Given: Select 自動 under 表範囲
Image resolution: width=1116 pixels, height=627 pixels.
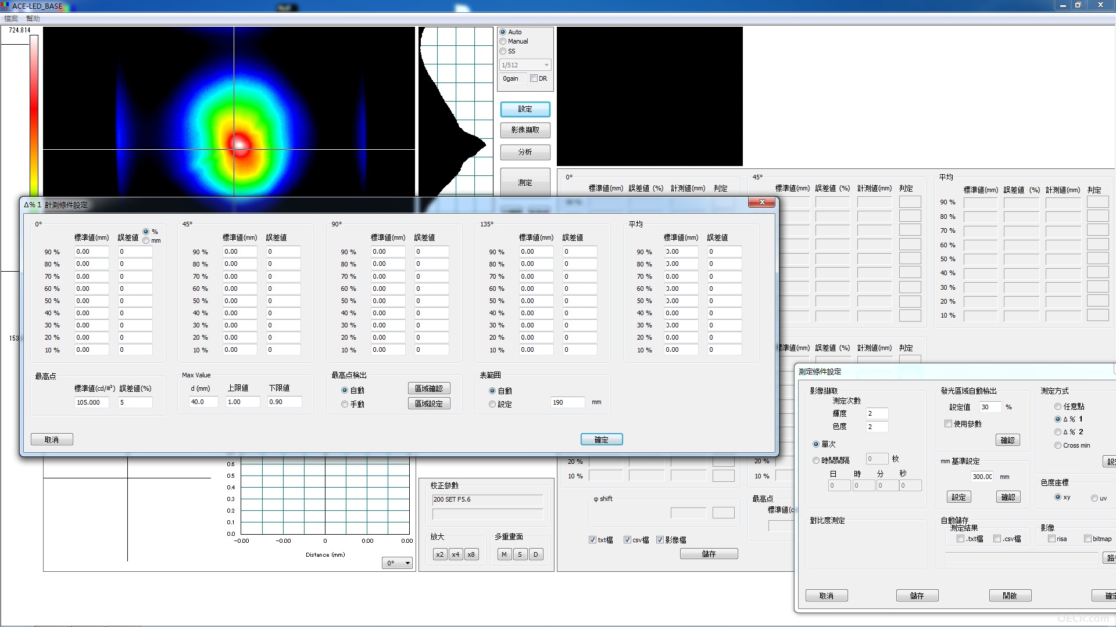Looking at the screenshot, I should tap(492, 391).
